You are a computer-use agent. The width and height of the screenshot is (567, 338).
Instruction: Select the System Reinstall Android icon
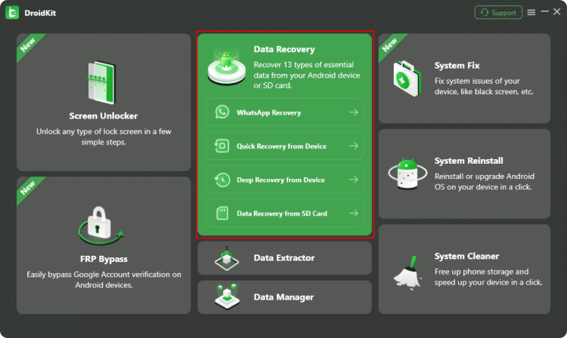click(x=406, y=173)
